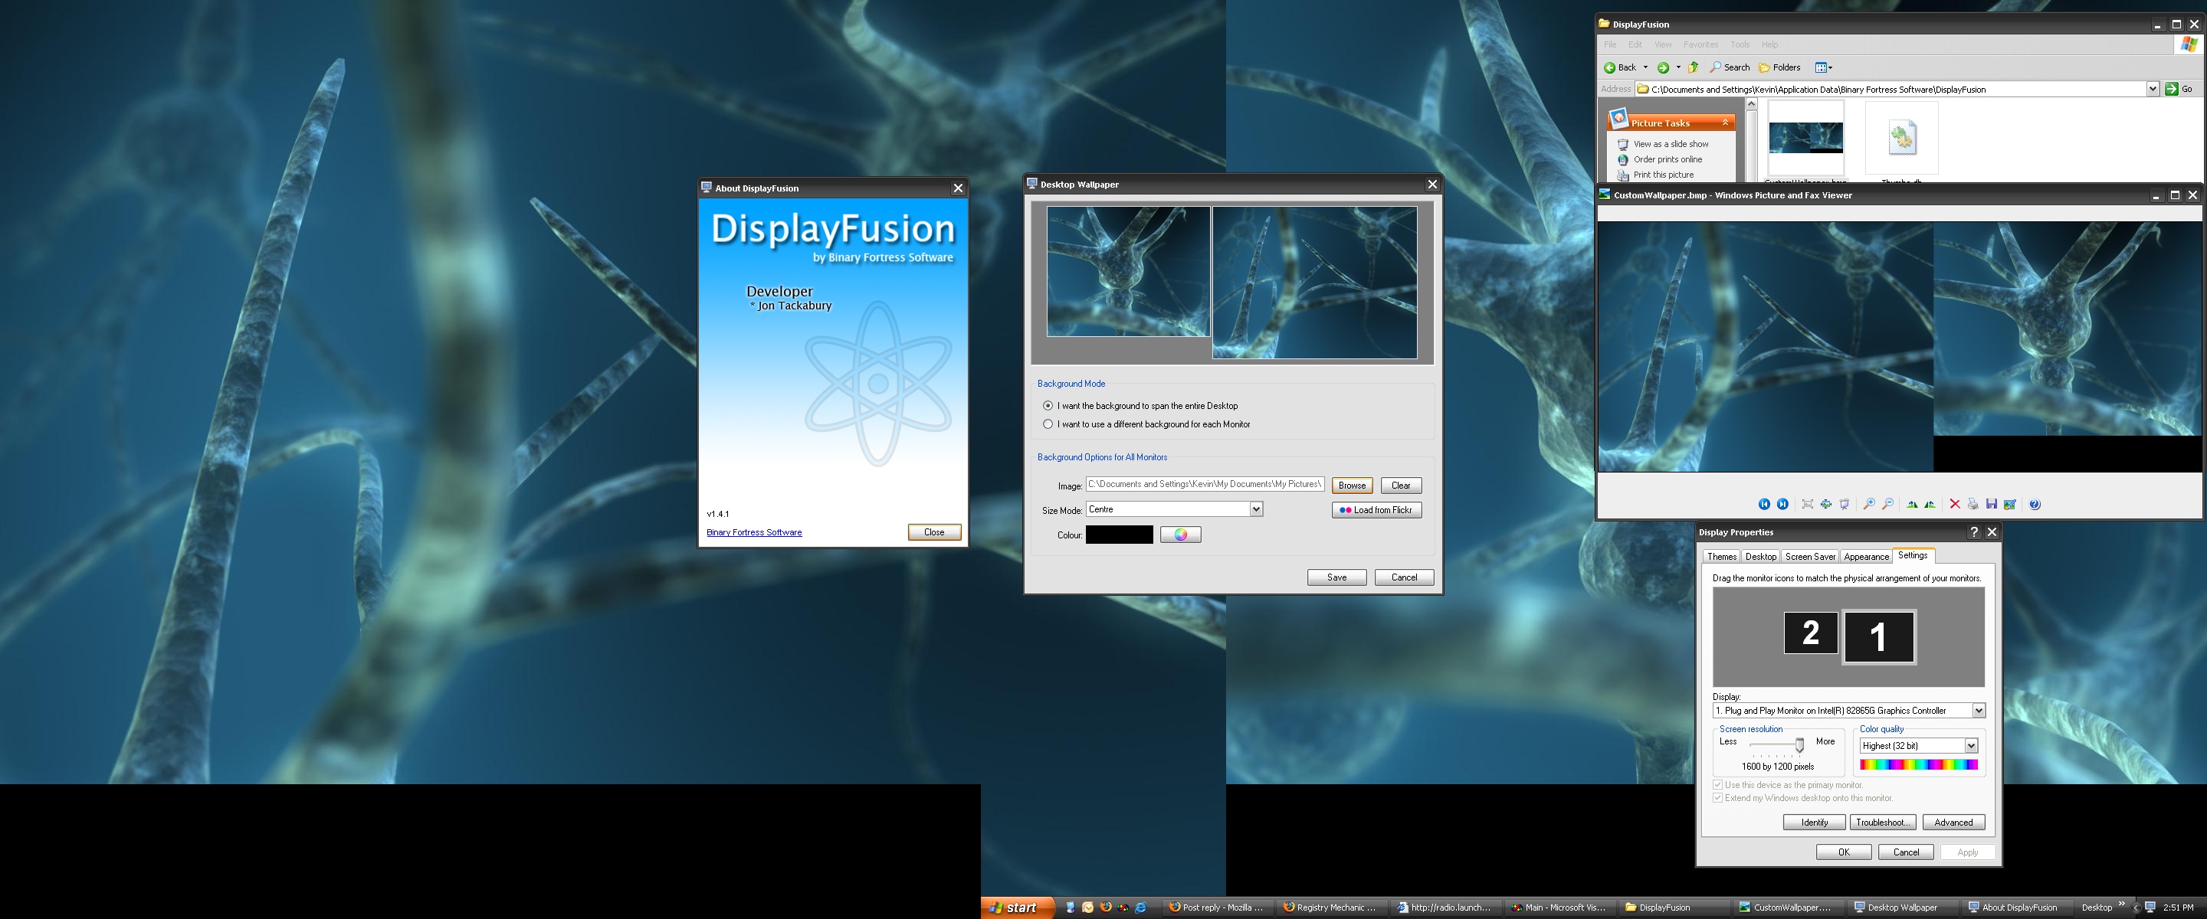The image size is (2207, 919).
Task: Open the colour picker wheel button
Action: coord(1180,535)
